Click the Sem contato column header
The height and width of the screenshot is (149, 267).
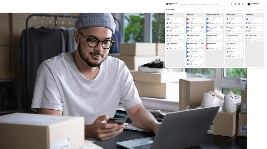170,14
